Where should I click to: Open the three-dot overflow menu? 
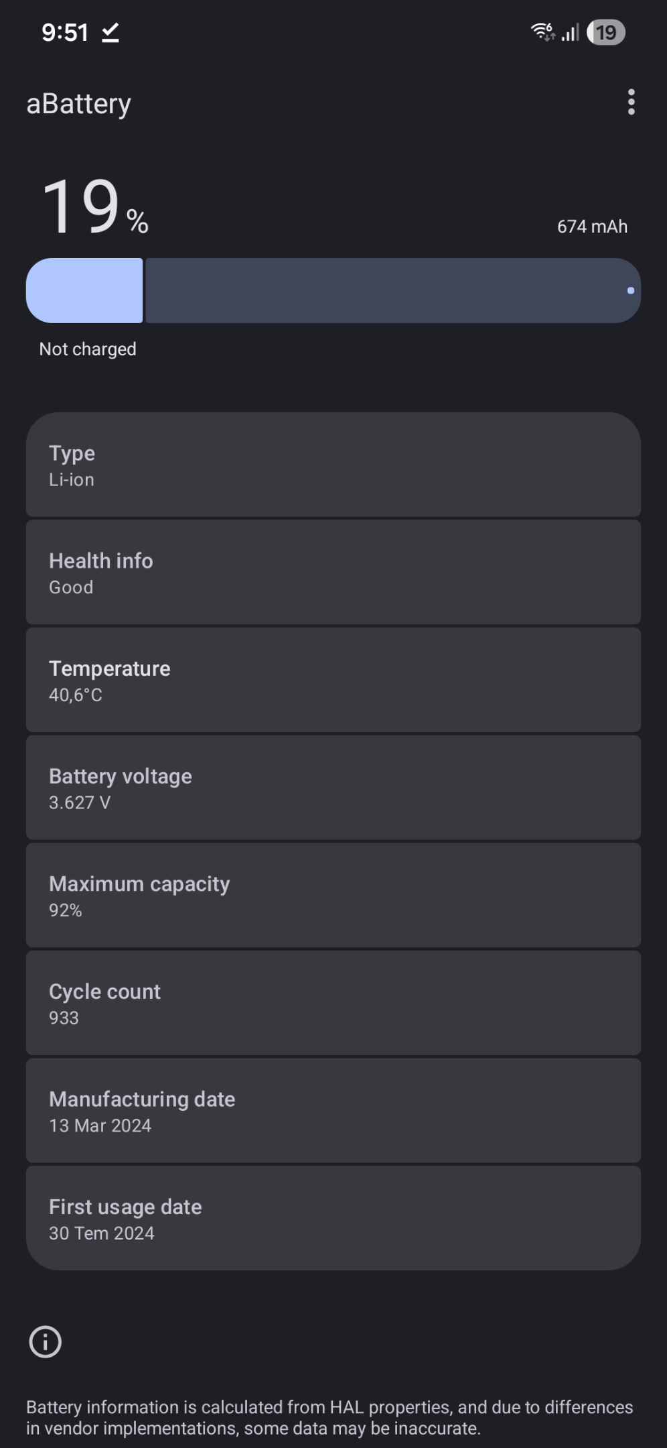(x=631, y=102)
